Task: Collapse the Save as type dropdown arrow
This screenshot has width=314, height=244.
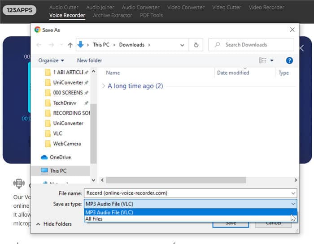Action: [293, 204]
